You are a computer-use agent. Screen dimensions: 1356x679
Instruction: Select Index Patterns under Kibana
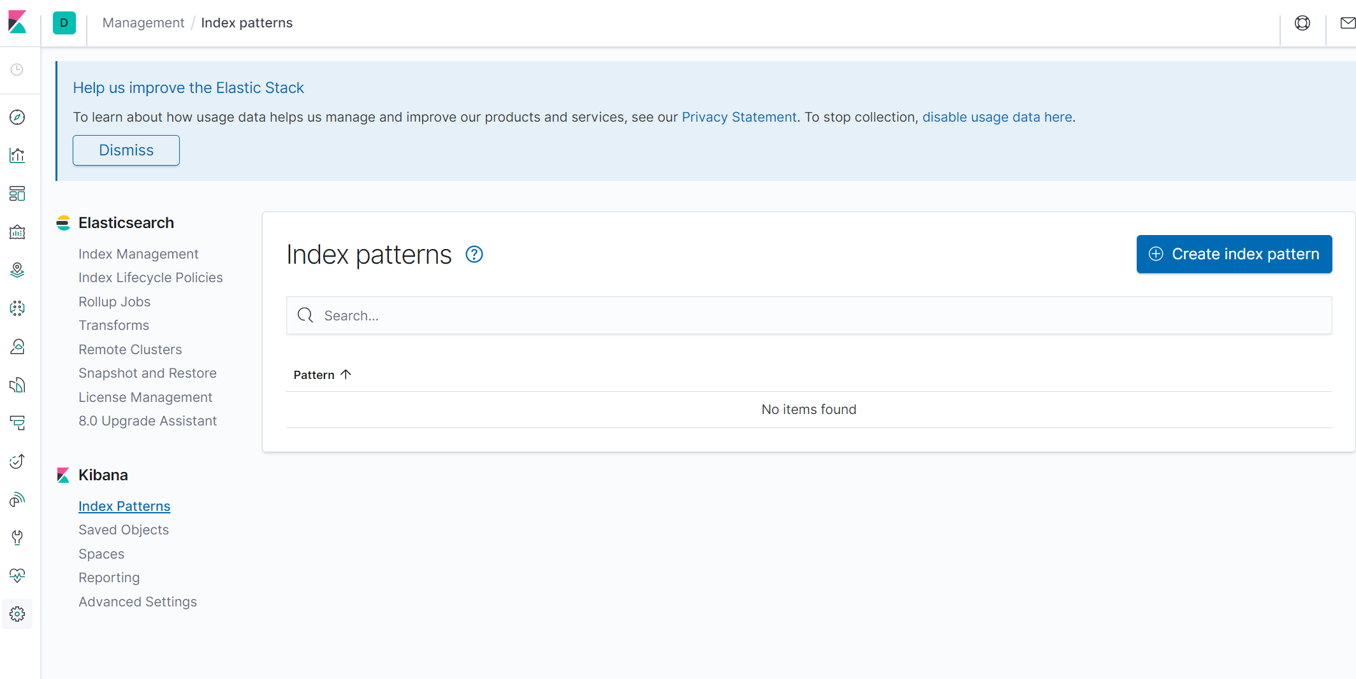(124, 506)
